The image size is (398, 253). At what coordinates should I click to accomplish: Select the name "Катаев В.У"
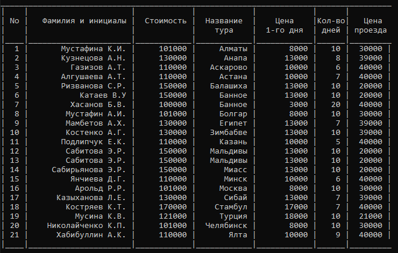click(103, 95)
